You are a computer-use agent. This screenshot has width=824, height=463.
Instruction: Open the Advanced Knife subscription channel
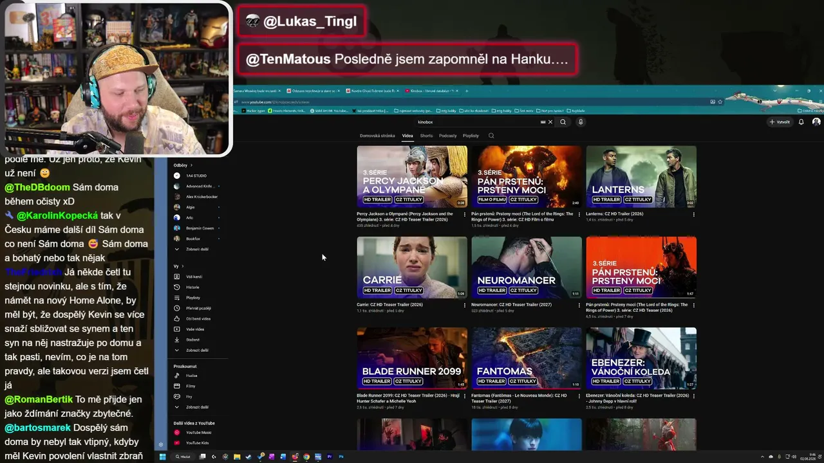(x=199, y=186)
